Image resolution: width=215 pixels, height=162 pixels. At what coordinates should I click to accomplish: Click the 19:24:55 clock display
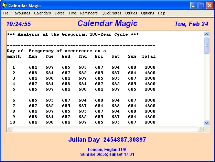tap(19, 24)
